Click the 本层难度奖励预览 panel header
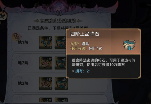151x104 pixels. click(x=58, y=21)
